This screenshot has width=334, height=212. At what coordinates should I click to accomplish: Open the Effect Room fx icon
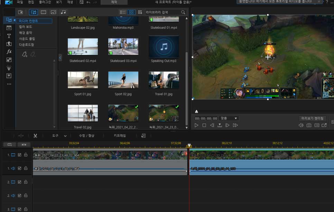(9, 51)
